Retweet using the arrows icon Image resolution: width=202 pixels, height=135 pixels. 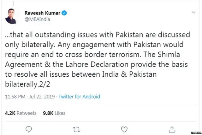(76, 129)
